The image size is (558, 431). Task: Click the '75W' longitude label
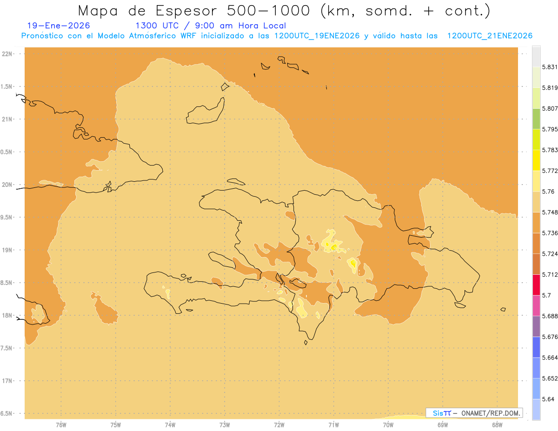pos(116,424)
